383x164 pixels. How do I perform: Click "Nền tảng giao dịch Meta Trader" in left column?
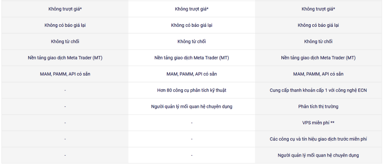tap(65, 58)
